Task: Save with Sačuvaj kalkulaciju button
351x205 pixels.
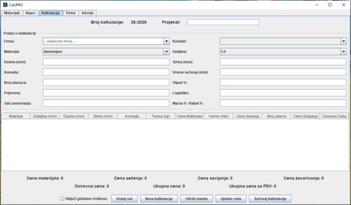Action: tap(270, 198)
